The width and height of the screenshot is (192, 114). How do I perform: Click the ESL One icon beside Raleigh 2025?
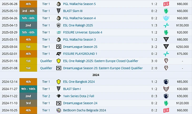pyautogui.click(x=59, y=25)
